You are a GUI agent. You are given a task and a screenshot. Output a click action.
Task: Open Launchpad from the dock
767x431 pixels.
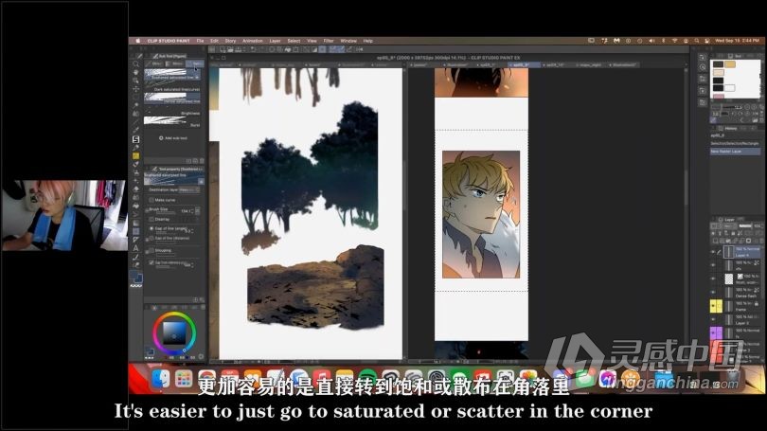[184, 378]
